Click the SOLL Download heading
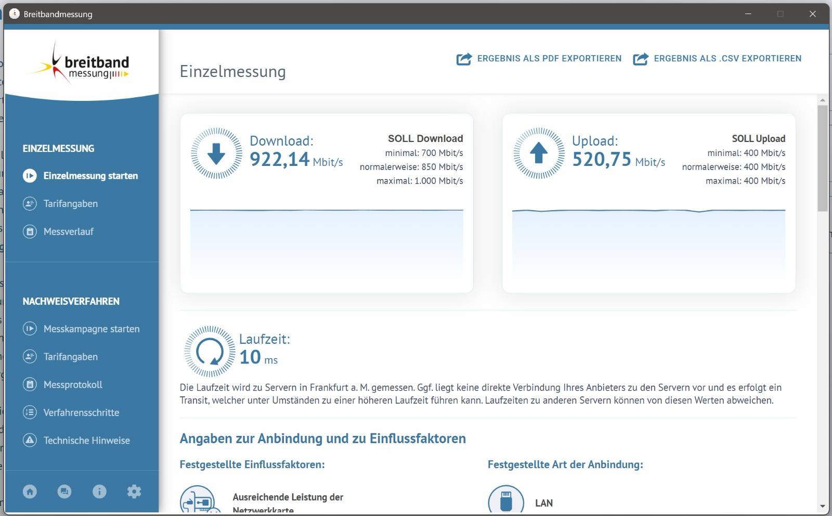The height and width of the screenshot is (516, 832). coord(425,139)
